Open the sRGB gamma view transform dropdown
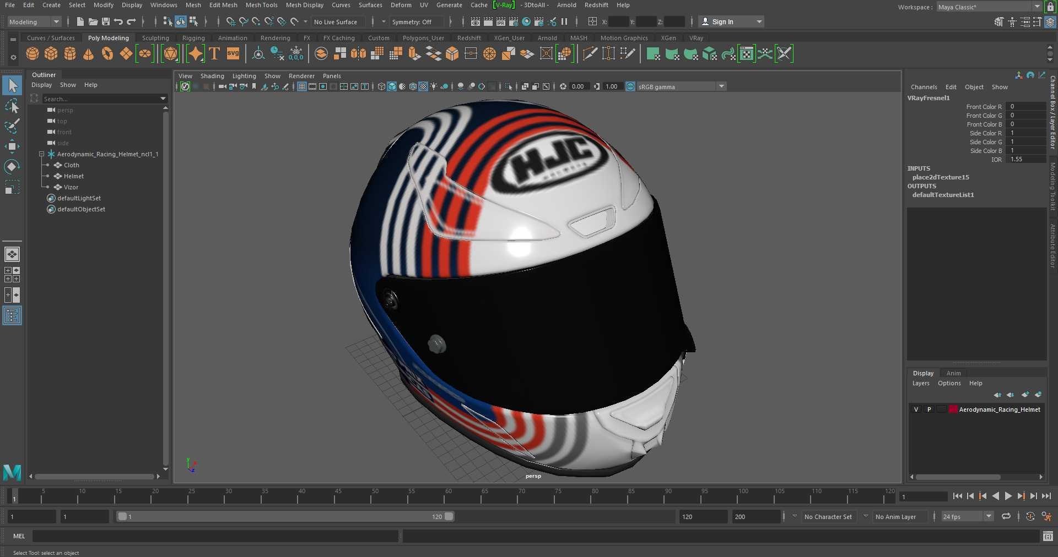This screenshot has width=1058, height=557. point(682,86)
